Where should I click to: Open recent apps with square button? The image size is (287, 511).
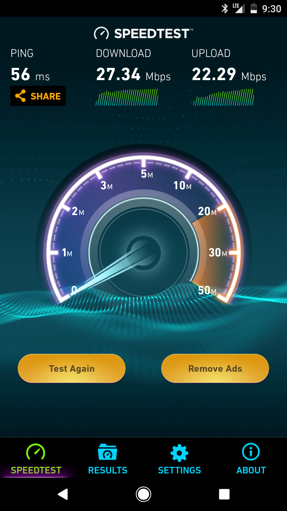(x=224, y=494)
